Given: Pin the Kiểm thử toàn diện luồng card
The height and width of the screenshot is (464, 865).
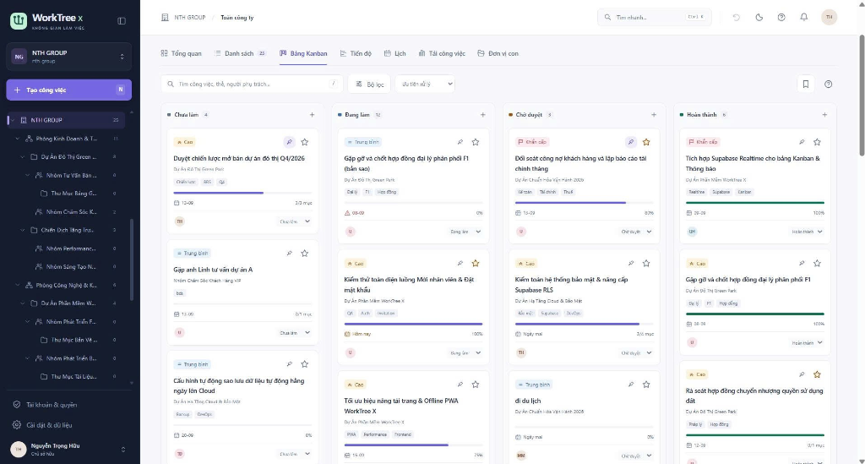Looking at the screenshot, I should 460,263.
